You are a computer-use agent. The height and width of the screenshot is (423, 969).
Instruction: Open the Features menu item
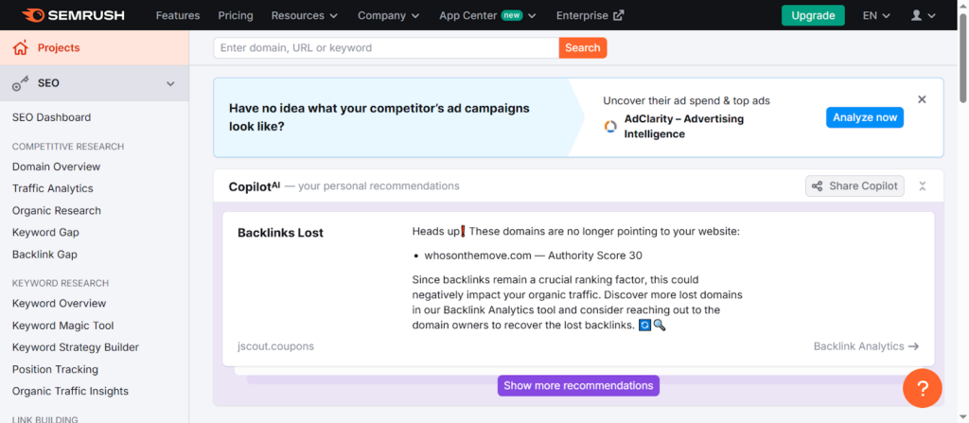click(178, 15)
